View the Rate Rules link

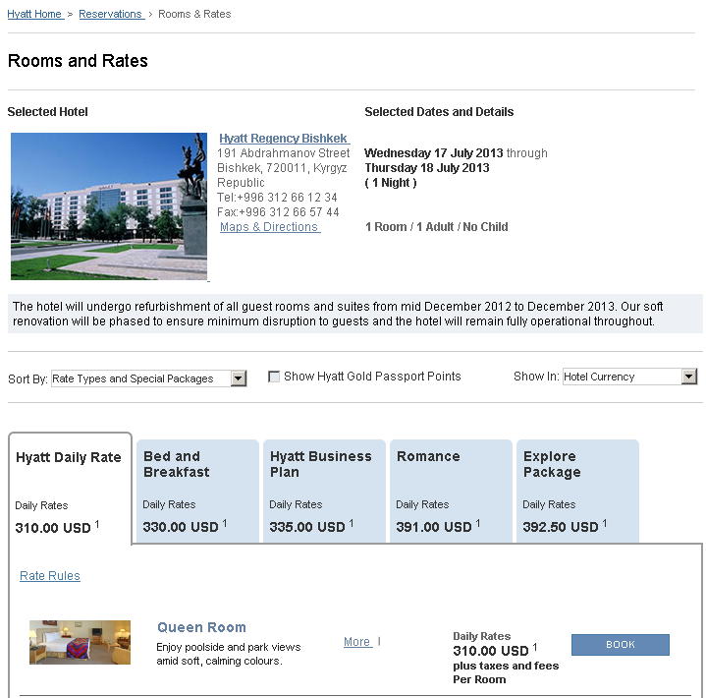tap(50, 576)
